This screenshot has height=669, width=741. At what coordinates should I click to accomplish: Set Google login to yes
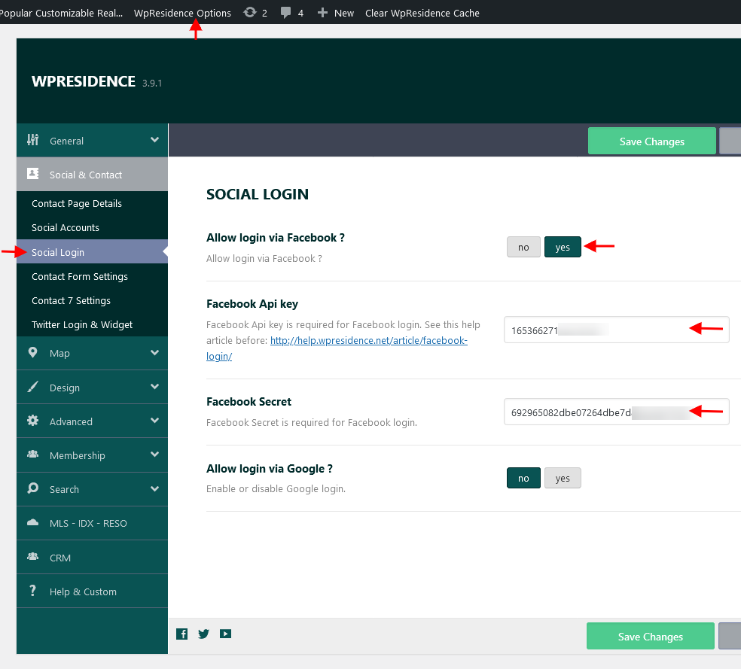coord(563,478)
